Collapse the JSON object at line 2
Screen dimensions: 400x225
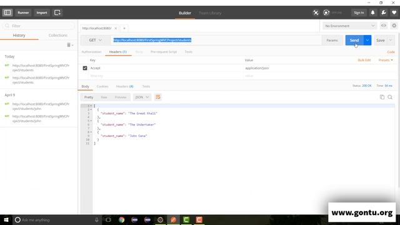pos(91,109)
